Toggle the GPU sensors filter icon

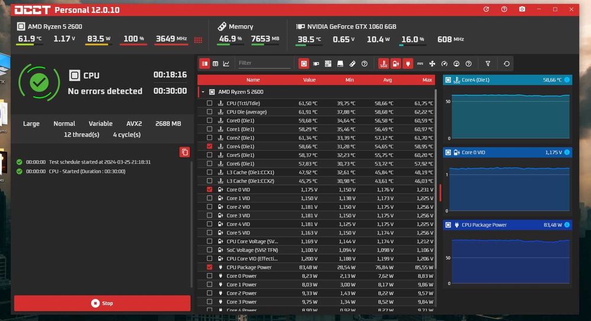[316, 64]
